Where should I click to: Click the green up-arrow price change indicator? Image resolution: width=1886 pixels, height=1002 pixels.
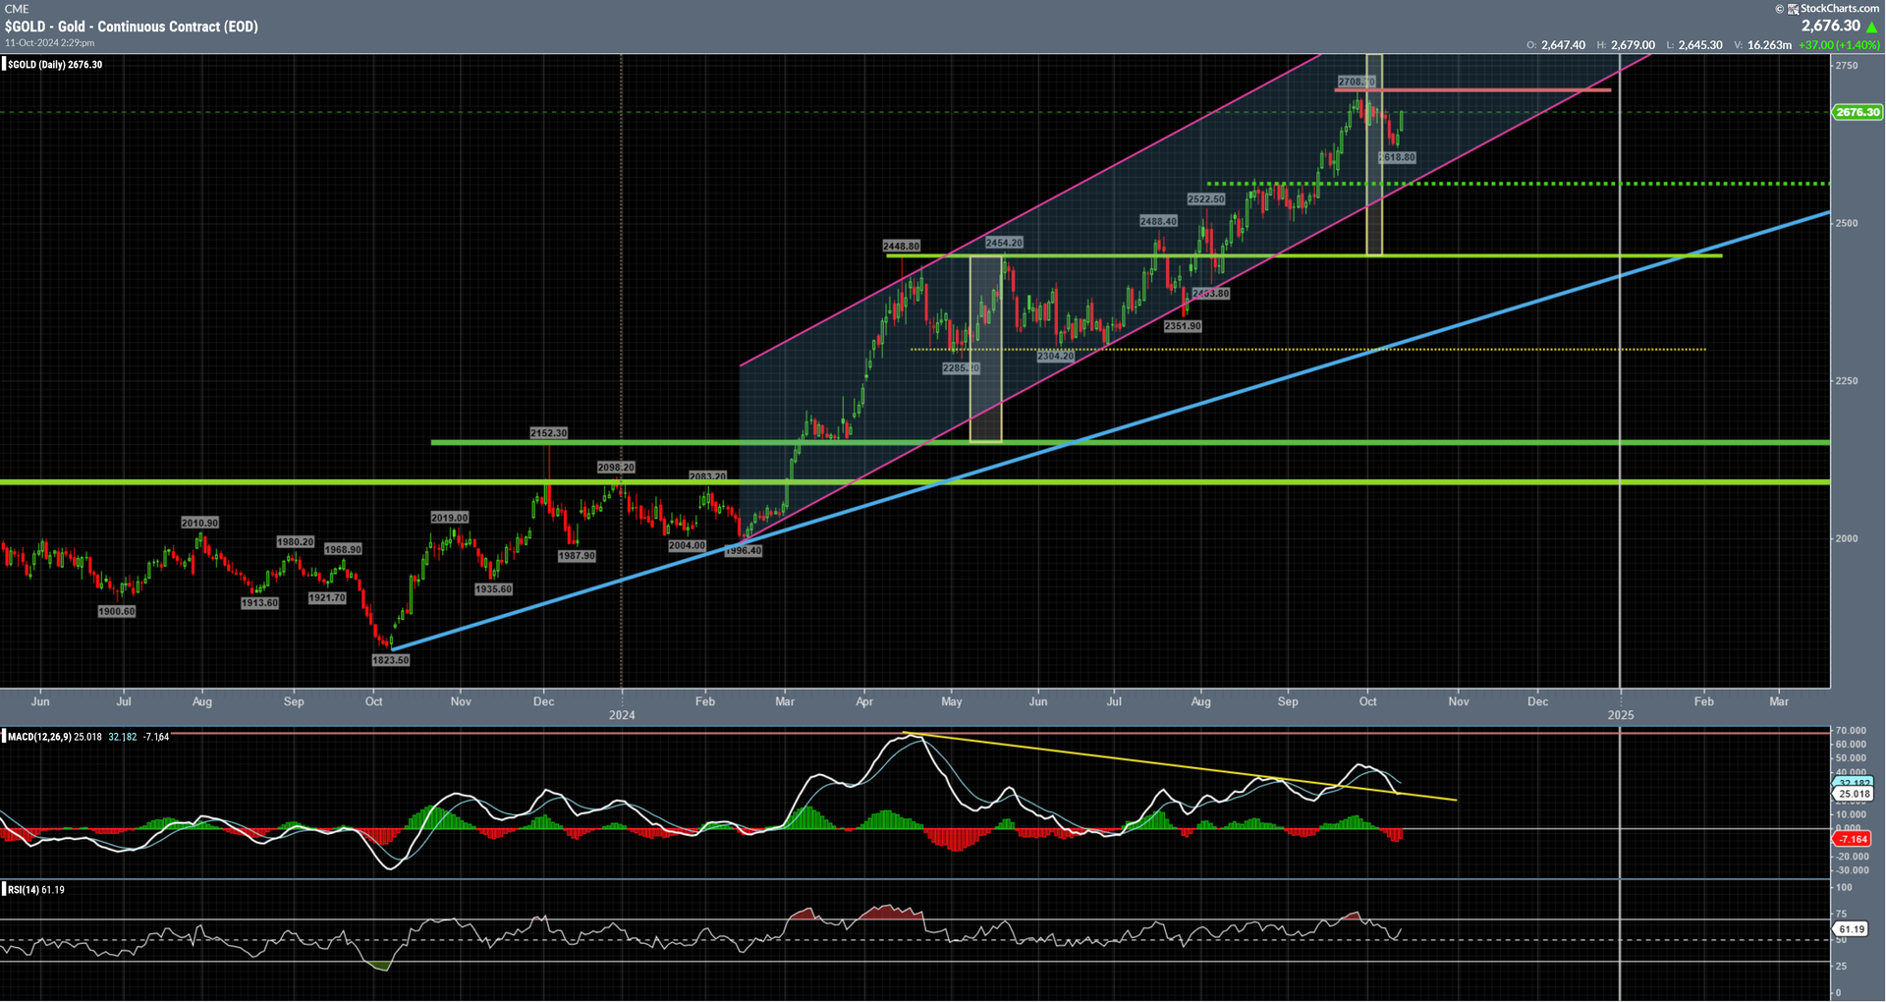click(x=1871, y=27)
